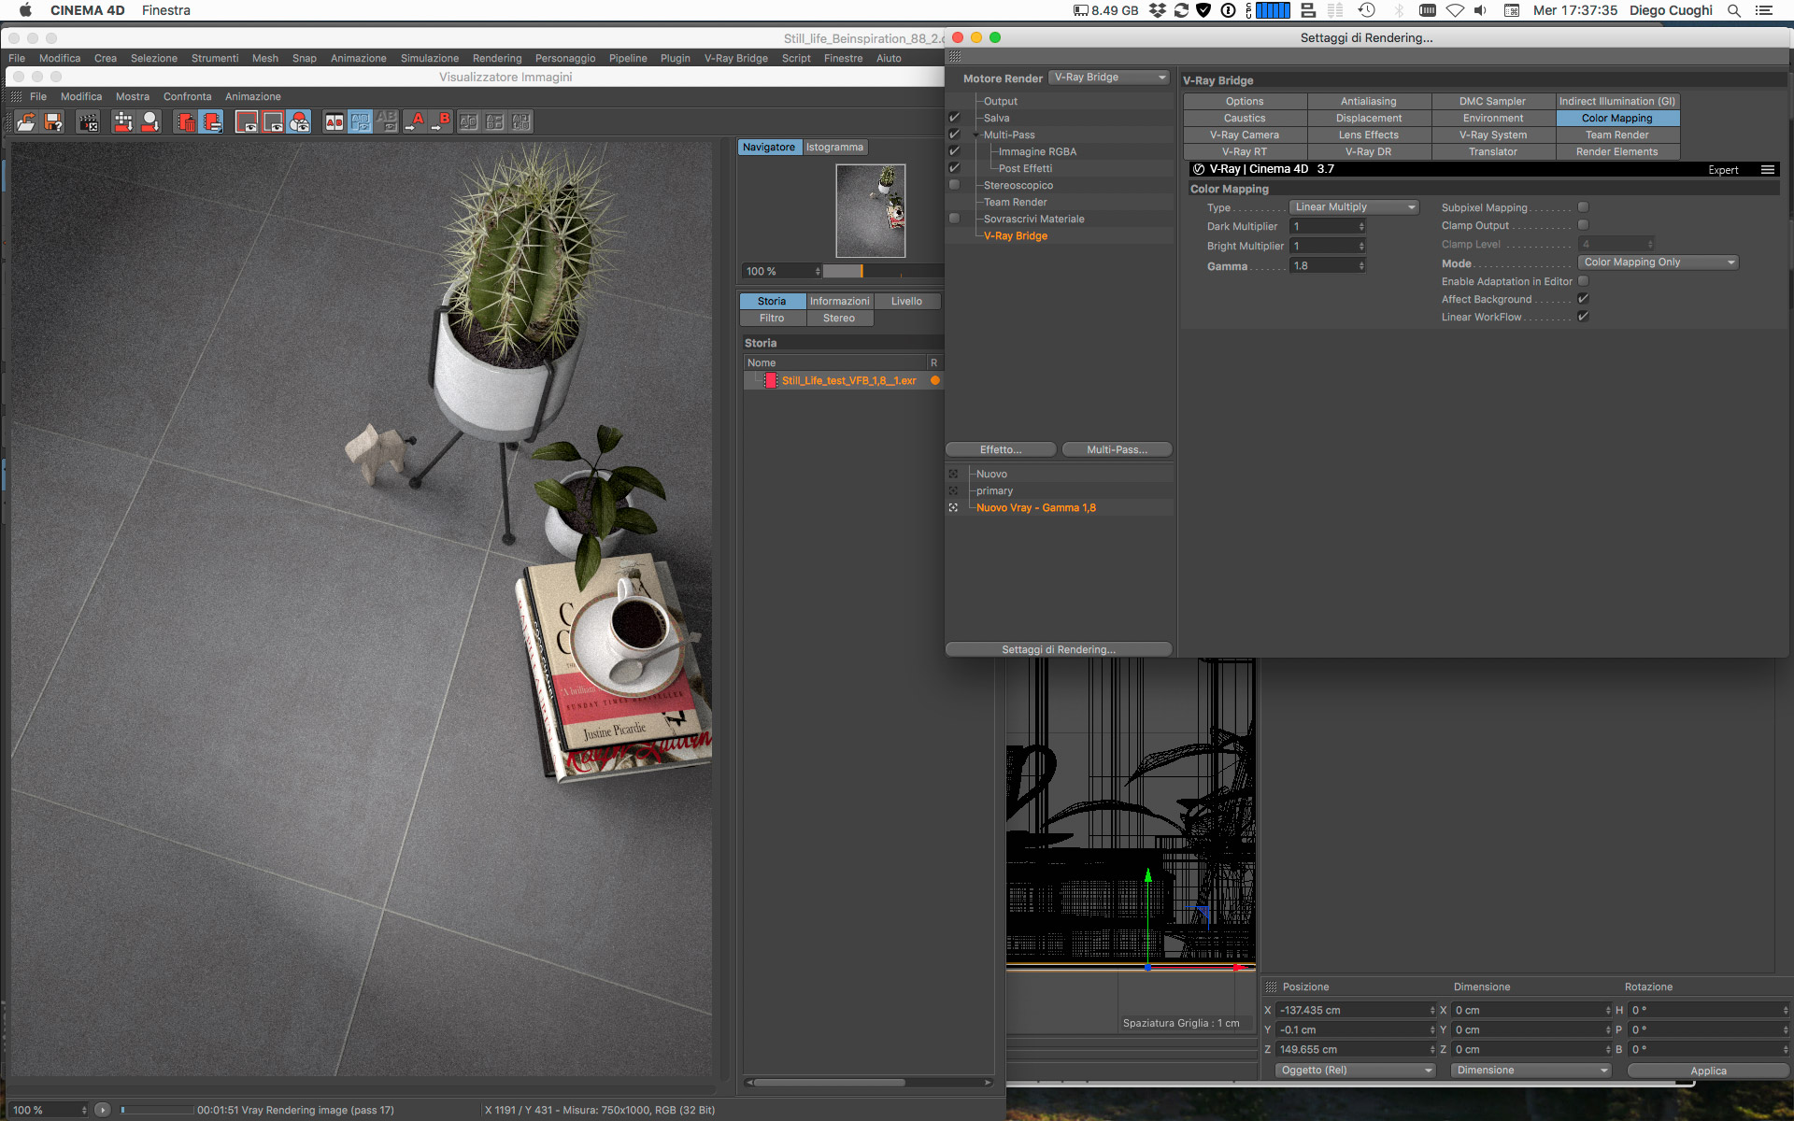Disable Affect Background checkbox

[x=1583, y=299]
